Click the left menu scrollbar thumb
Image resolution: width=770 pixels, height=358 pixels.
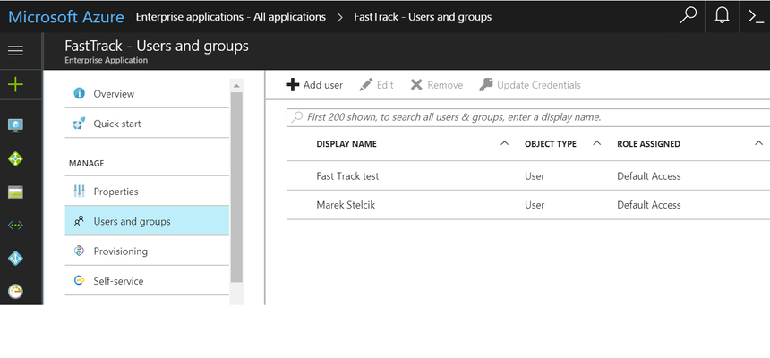236,187
